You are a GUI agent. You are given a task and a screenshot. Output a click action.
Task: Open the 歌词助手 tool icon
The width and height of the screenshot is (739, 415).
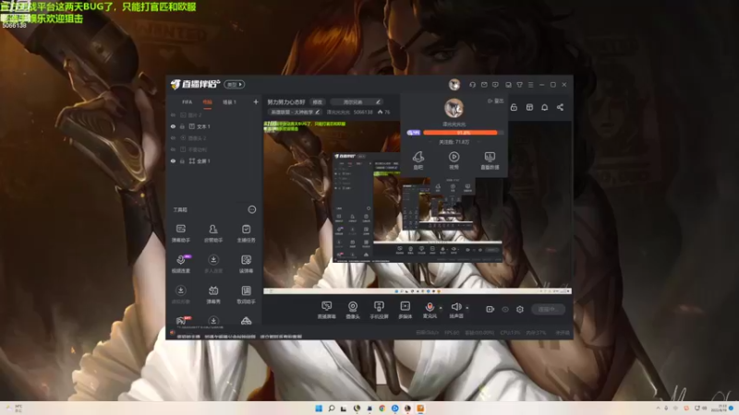point(246,294)
